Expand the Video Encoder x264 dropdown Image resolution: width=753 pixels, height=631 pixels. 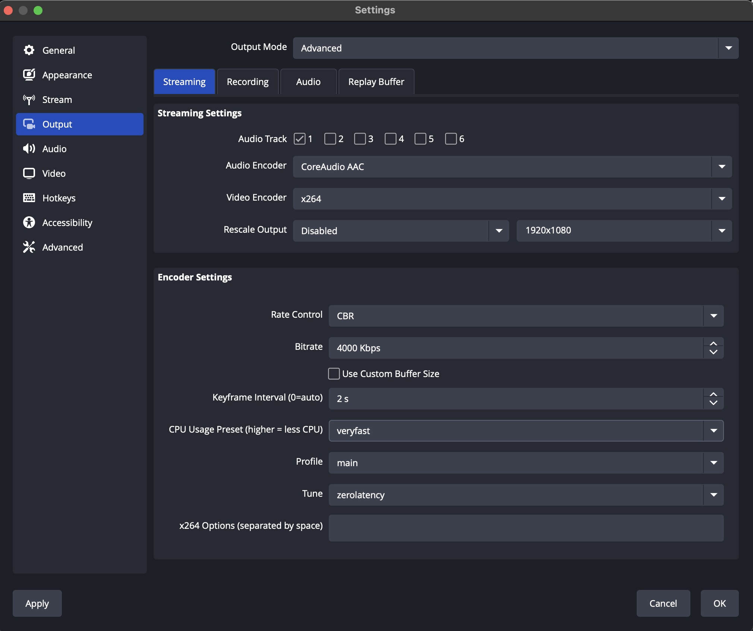[x=512, y=199]
